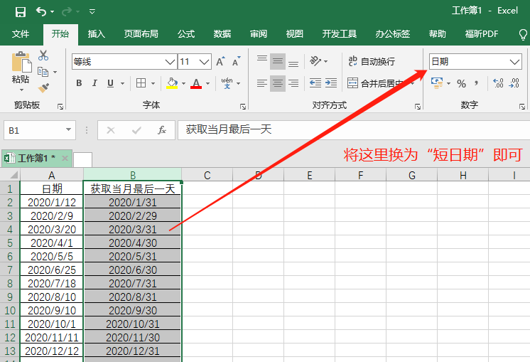
Task: Open the 办公标签 tab
Action: (x=392, y=34)
